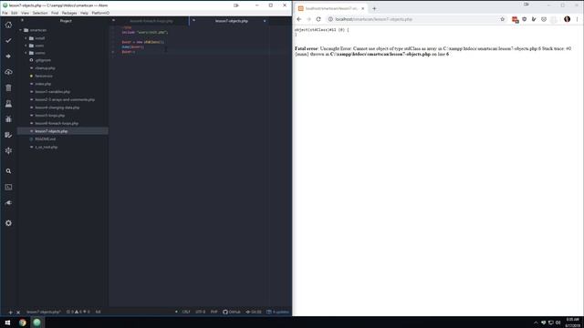
Task: Click the Atom icon in the taskbar
Action: pos(36,323)
